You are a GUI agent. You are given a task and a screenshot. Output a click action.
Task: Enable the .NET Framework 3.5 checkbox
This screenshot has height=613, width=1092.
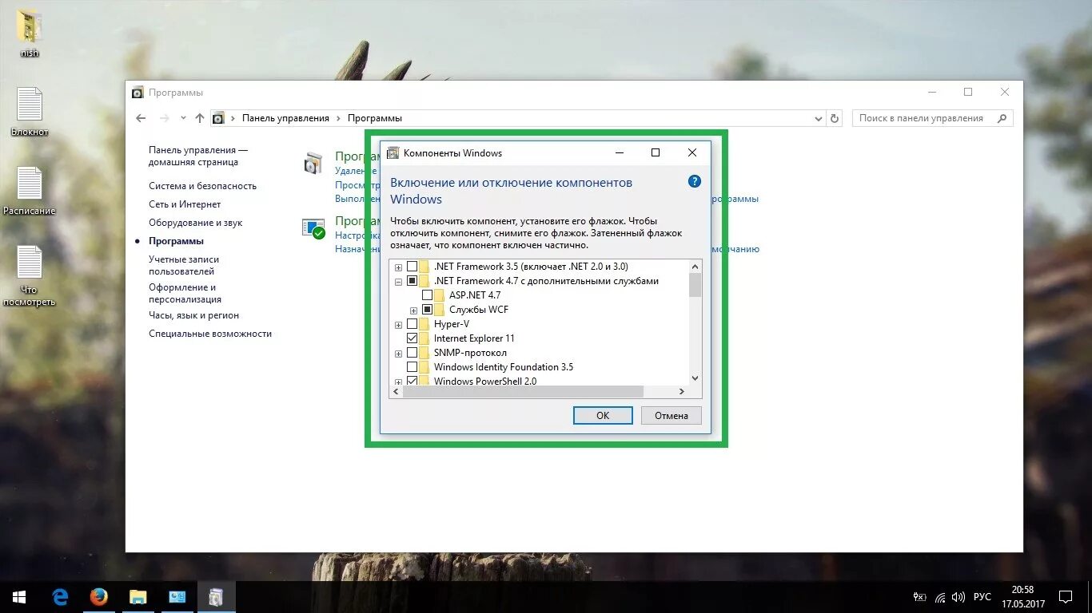point(412,267)
